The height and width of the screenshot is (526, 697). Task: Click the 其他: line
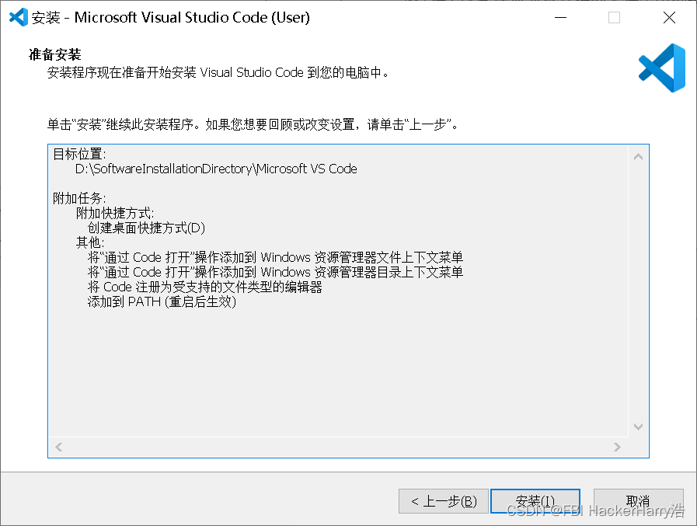[x=90, y=242]
